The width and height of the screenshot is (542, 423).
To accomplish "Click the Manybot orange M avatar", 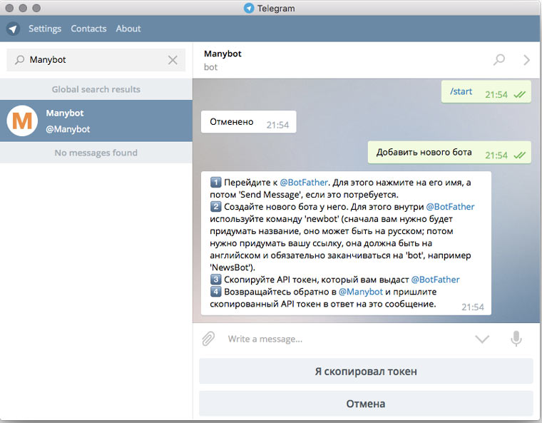I will (22, 121).
